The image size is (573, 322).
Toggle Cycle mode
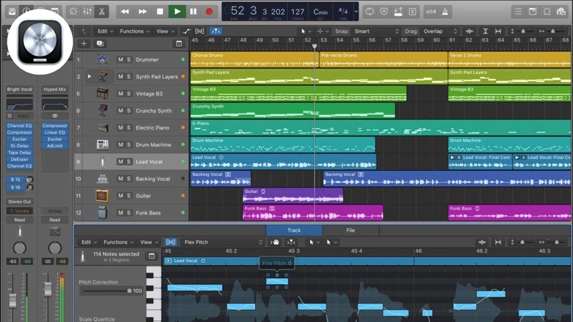pos(370,11)
